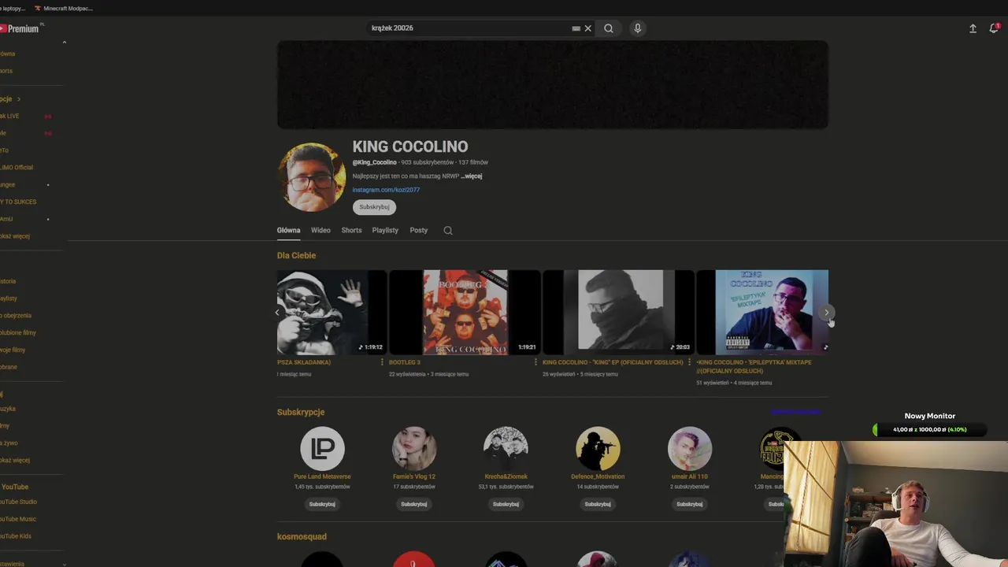This screenshot has width=1008, height=567.
Task: Switch to the Posty tab
Action: [419, 231]
